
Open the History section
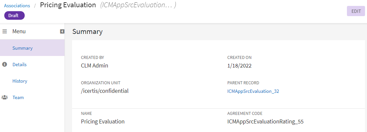click(x=20, y=81)
